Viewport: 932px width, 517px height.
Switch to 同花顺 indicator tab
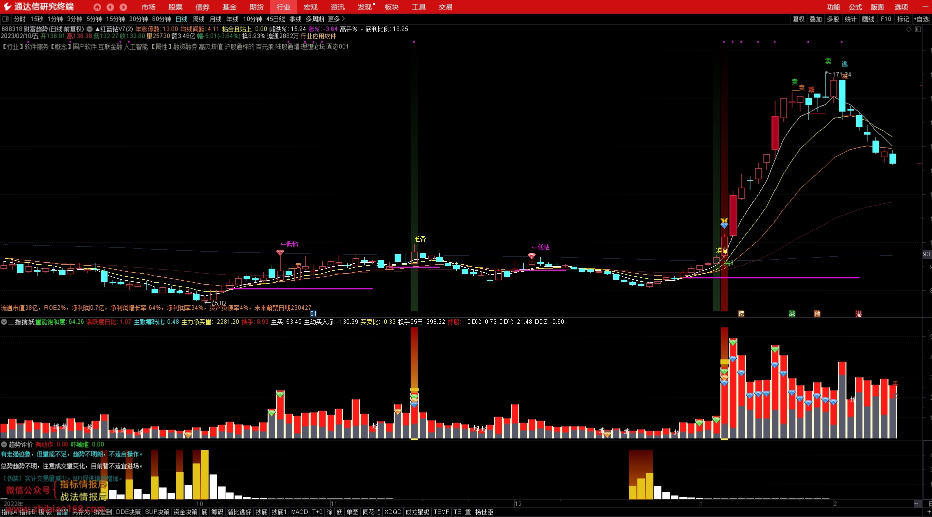[x=372, y=512]
